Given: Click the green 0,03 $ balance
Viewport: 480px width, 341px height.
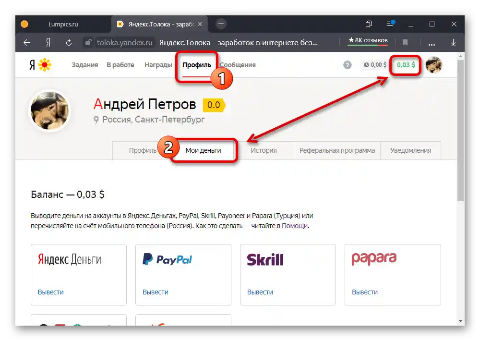Looking at the screenshot, I should 406,65.
